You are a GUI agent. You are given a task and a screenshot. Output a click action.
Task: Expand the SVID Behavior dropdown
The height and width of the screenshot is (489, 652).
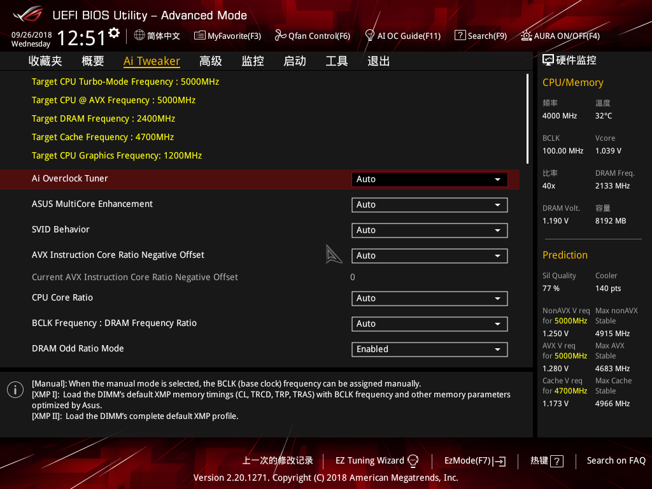coord(429,230)
